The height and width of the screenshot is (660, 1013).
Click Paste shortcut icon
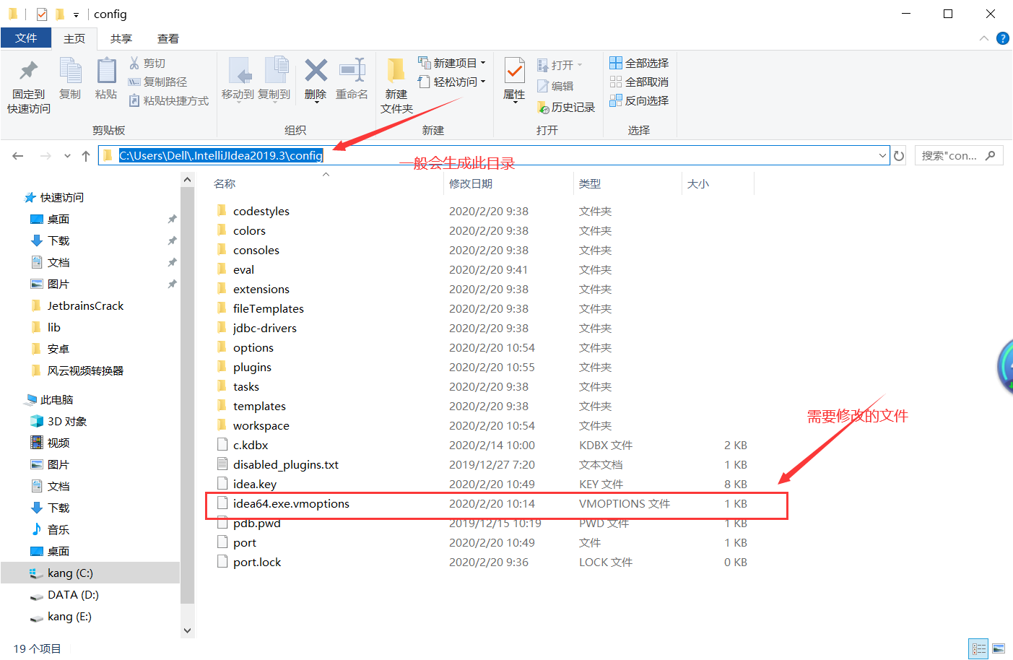tap(134, 100)
